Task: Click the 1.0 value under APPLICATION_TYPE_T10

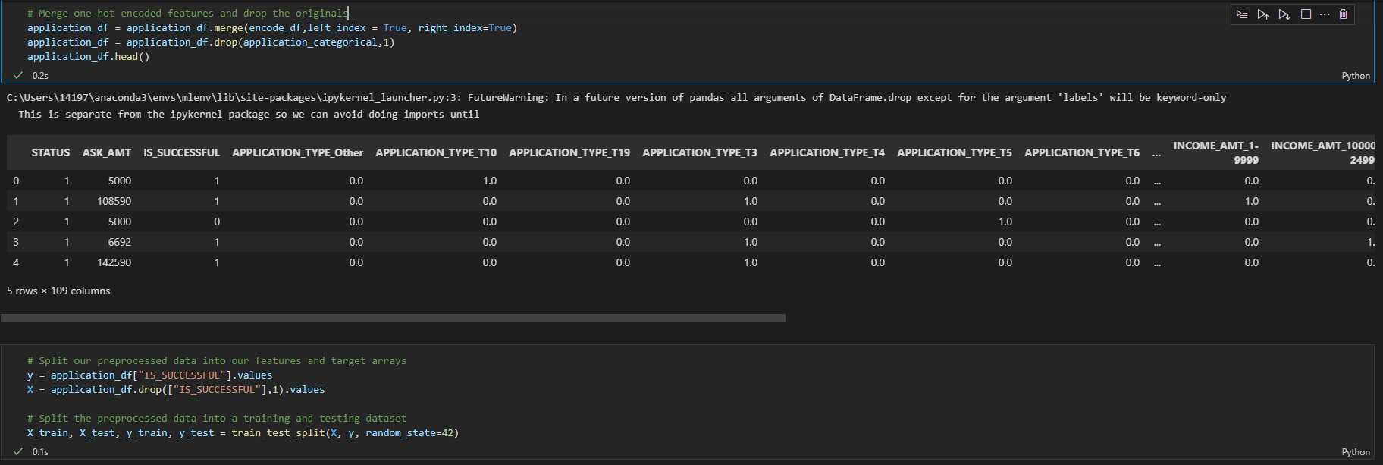Action: point(490,181)
